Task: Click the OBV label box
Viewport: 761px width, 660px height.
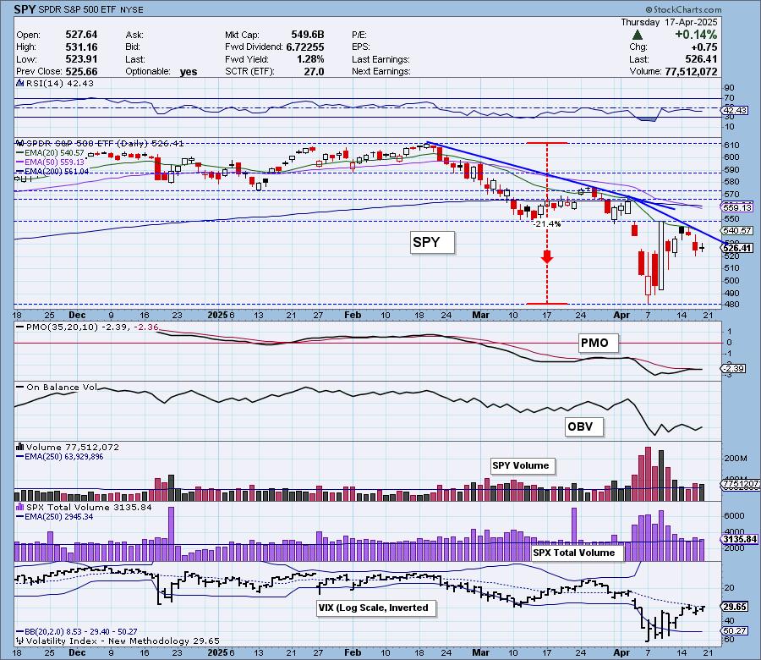Action: 583,427
